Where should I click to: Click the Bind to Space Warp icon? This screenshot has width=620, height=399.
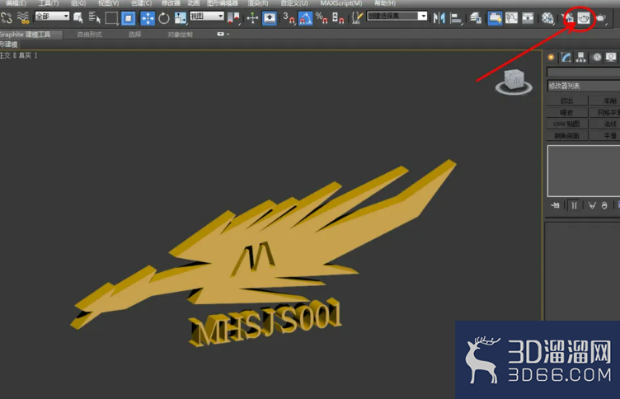click(23, 18)
